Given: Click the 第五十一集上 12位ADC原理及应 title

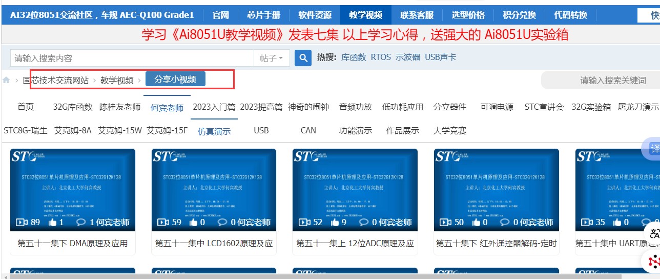Looking at the screenshot, I should (355, 243).
